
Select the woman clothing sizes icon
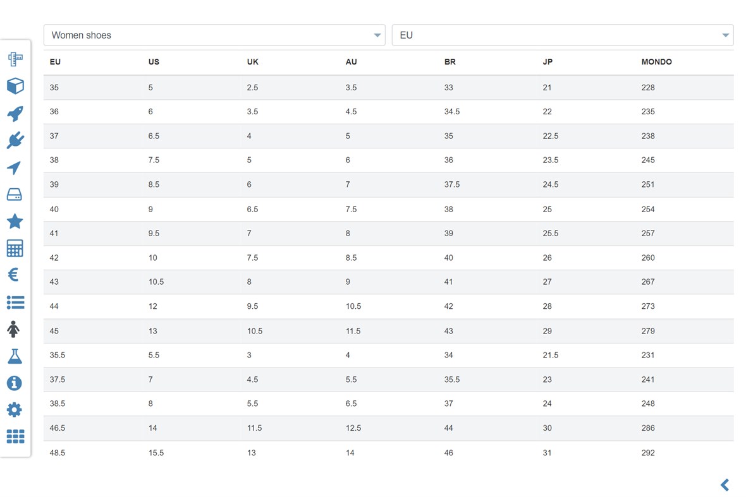tap(14, 329)
